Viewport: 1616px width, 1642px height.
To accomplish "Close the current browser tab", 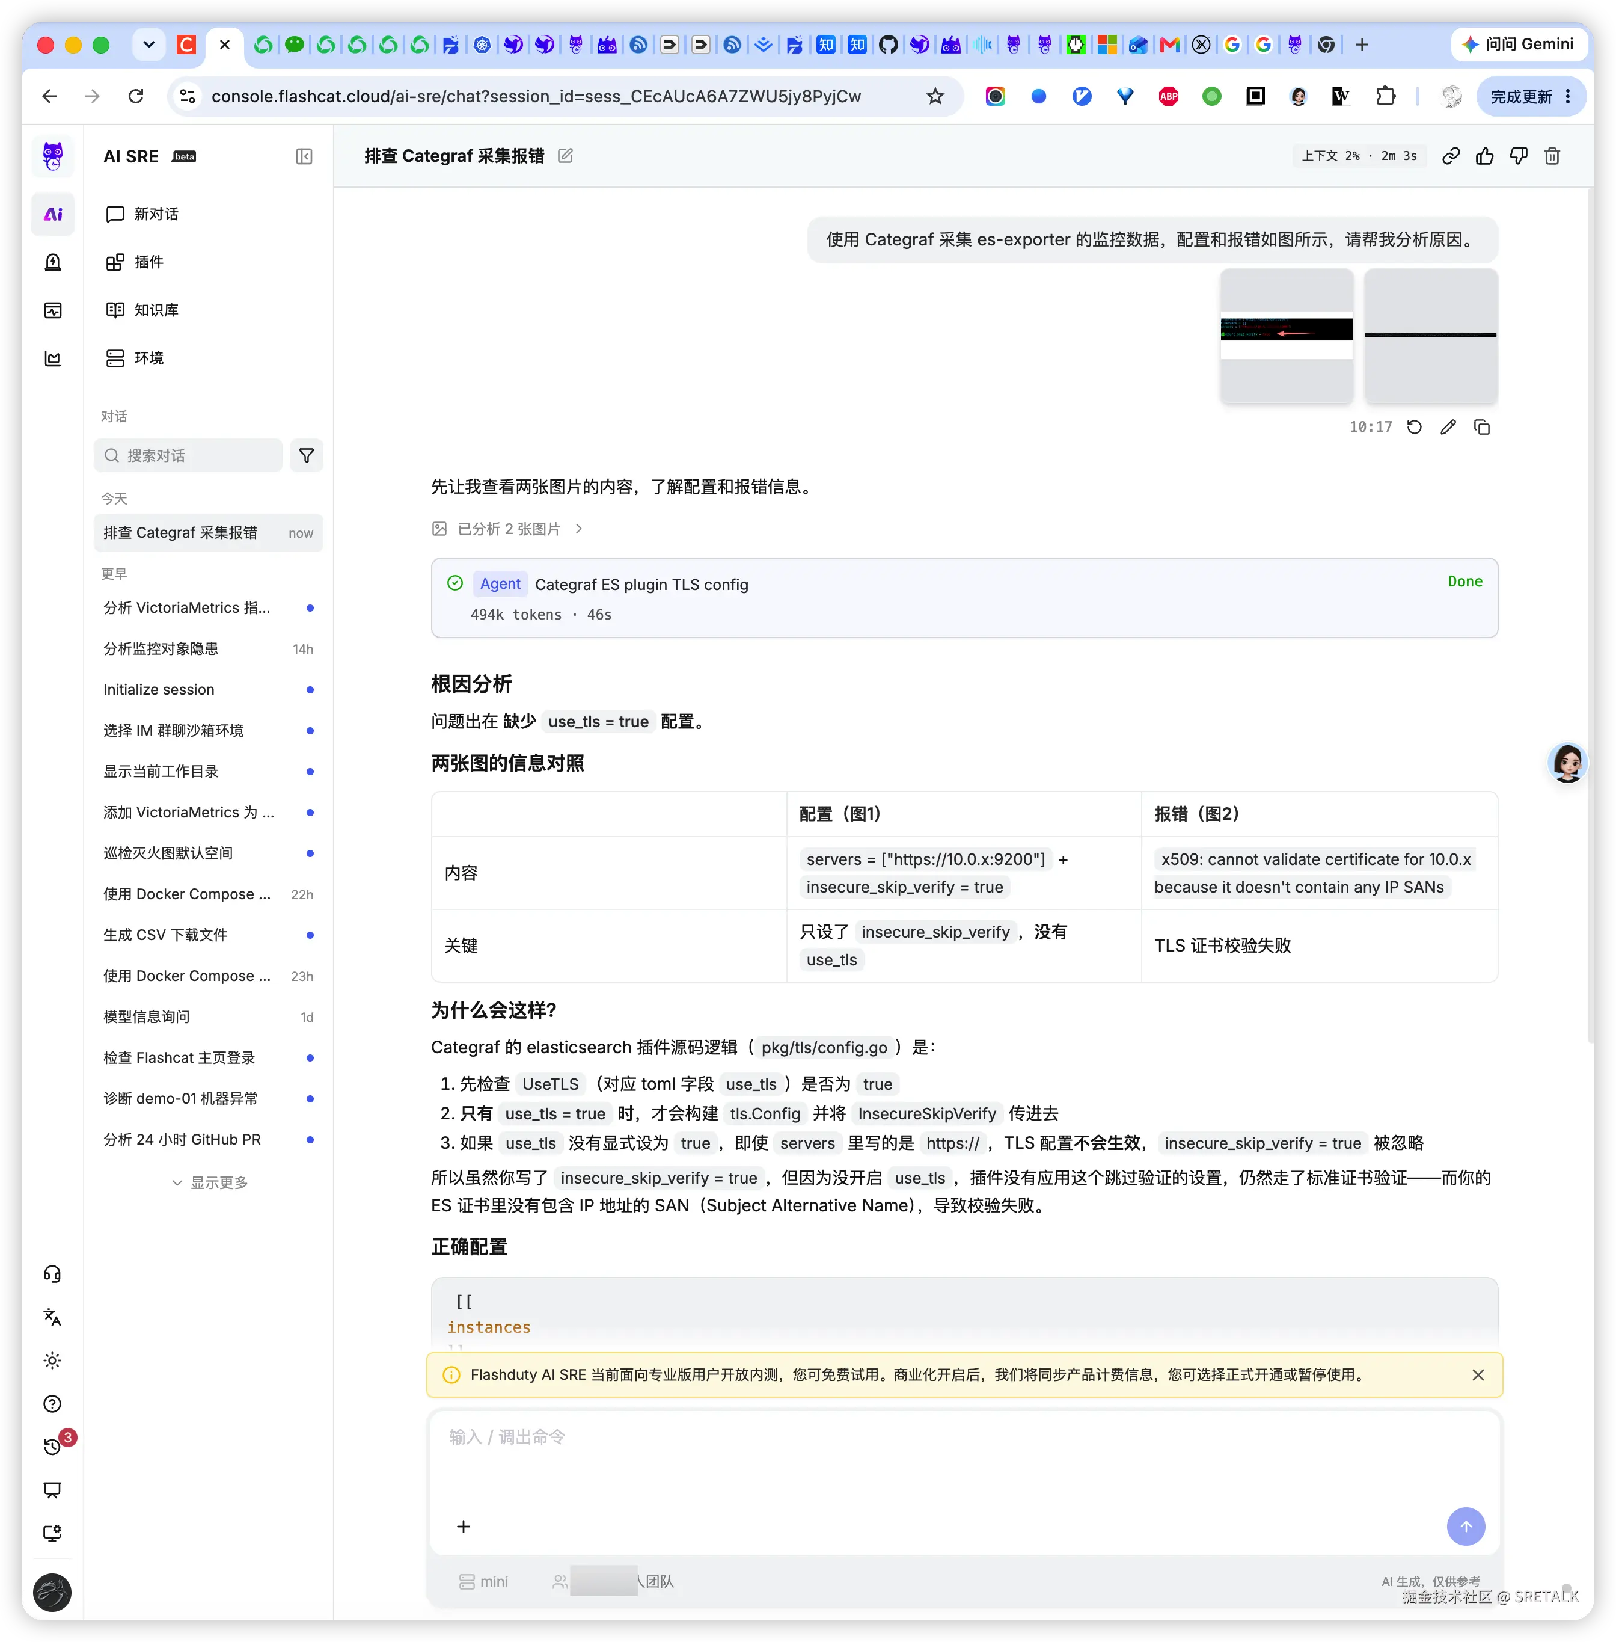I will point(225,45).
